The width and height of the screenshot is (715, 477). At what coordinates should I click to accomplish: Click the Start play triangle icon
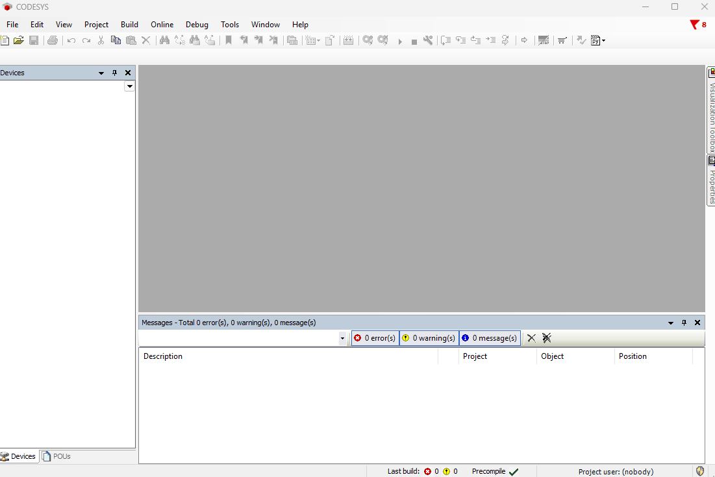[x=400, y=42]
